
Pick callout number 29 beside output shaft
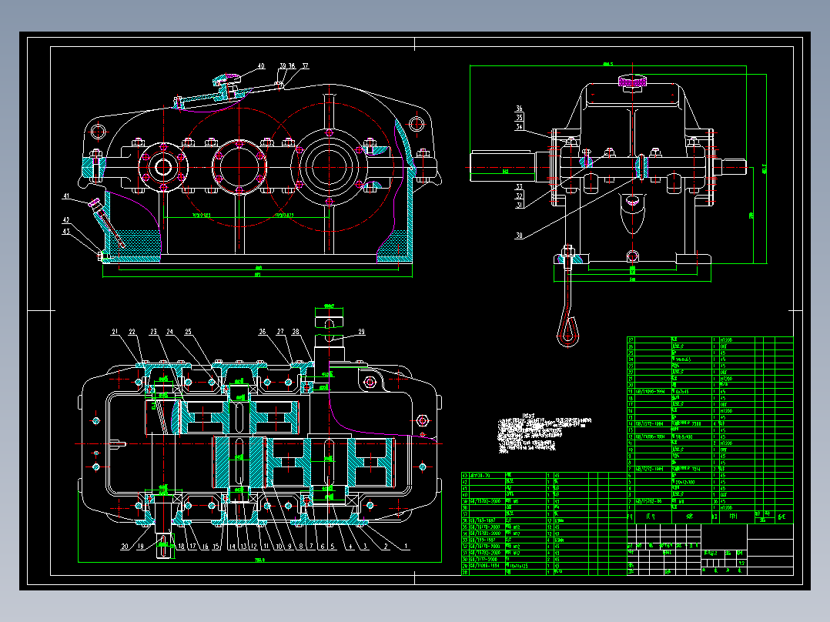tap(362, 332)
